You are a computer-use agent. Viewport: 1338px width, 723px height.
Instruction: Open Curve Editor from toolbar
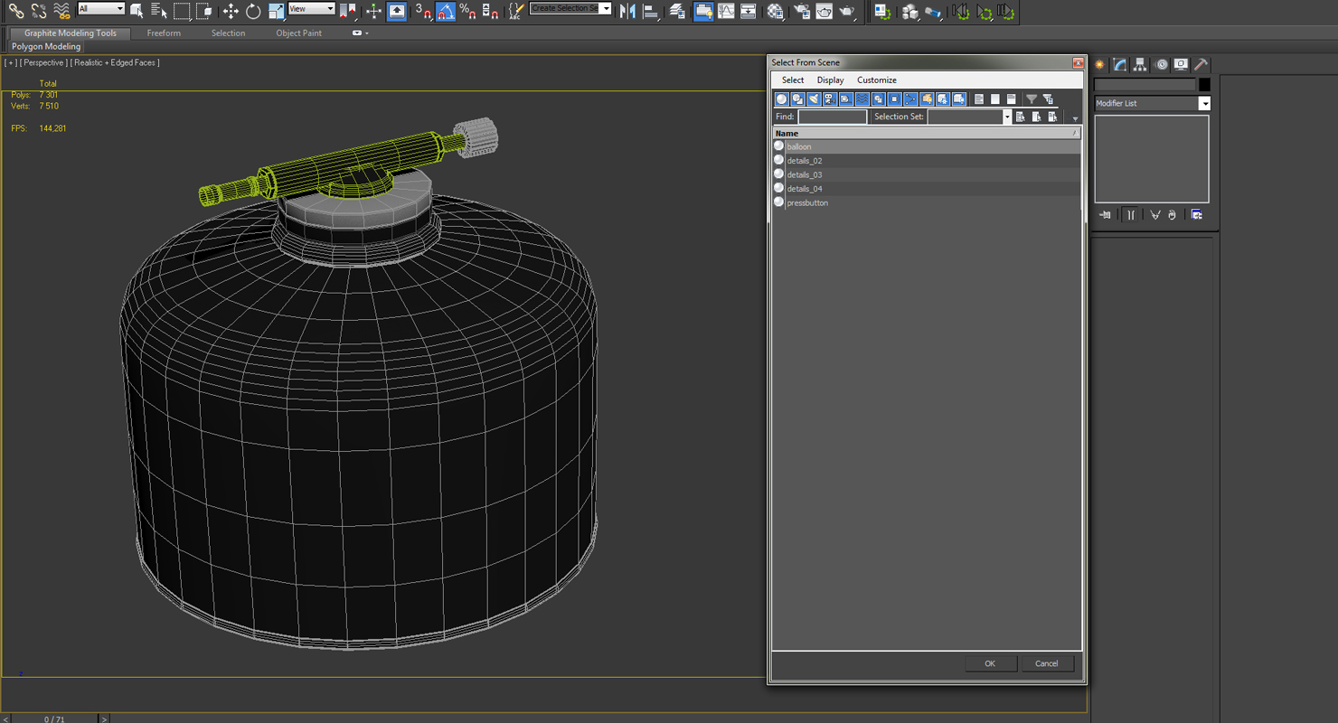(x=726, y=11)
